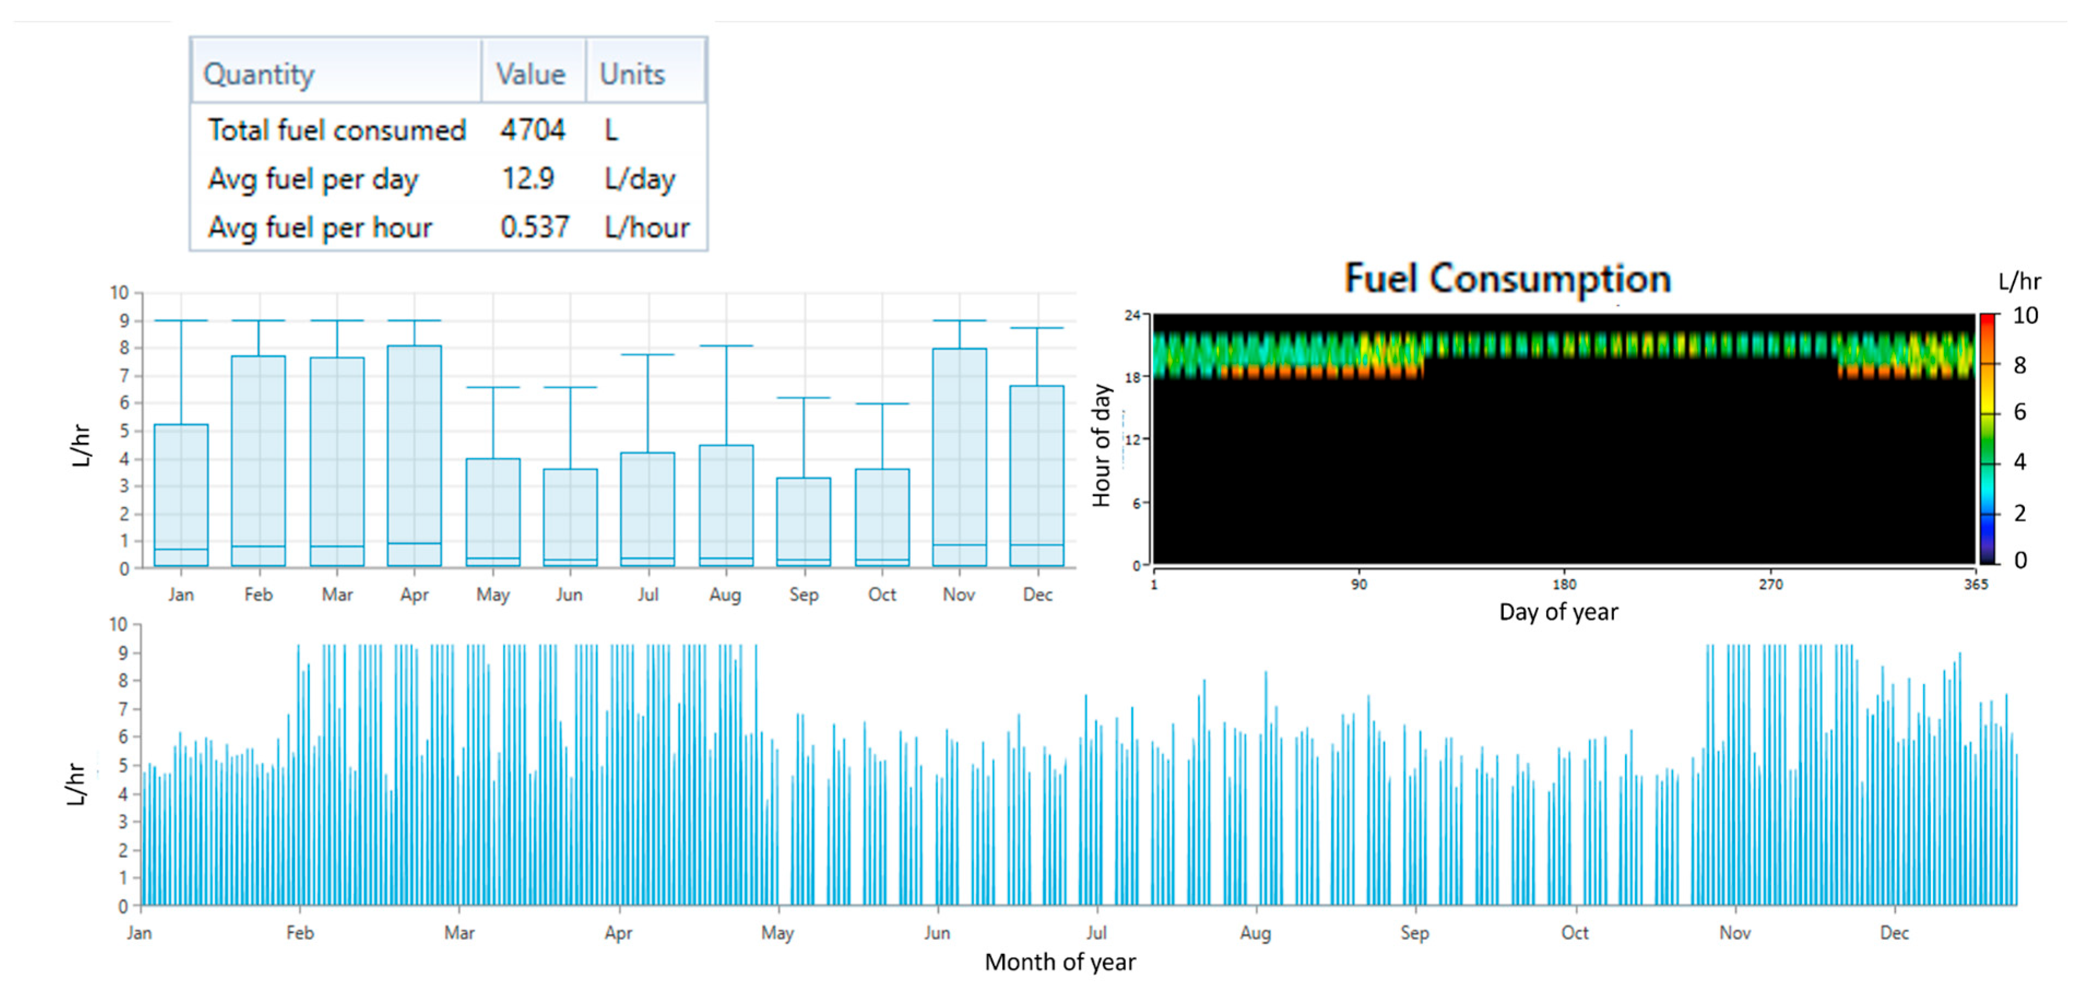Click the Fuel Consumption chart title
The height and width of the screenshot is (985, 2081).
coord(1508,279)
